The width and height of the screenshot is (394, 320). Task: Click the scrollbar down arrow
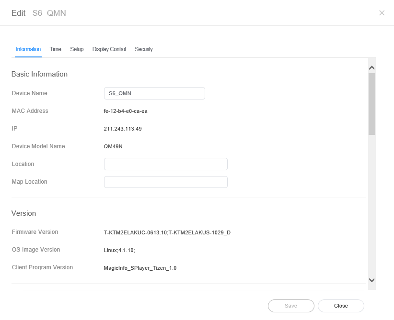tap(371, 280)
